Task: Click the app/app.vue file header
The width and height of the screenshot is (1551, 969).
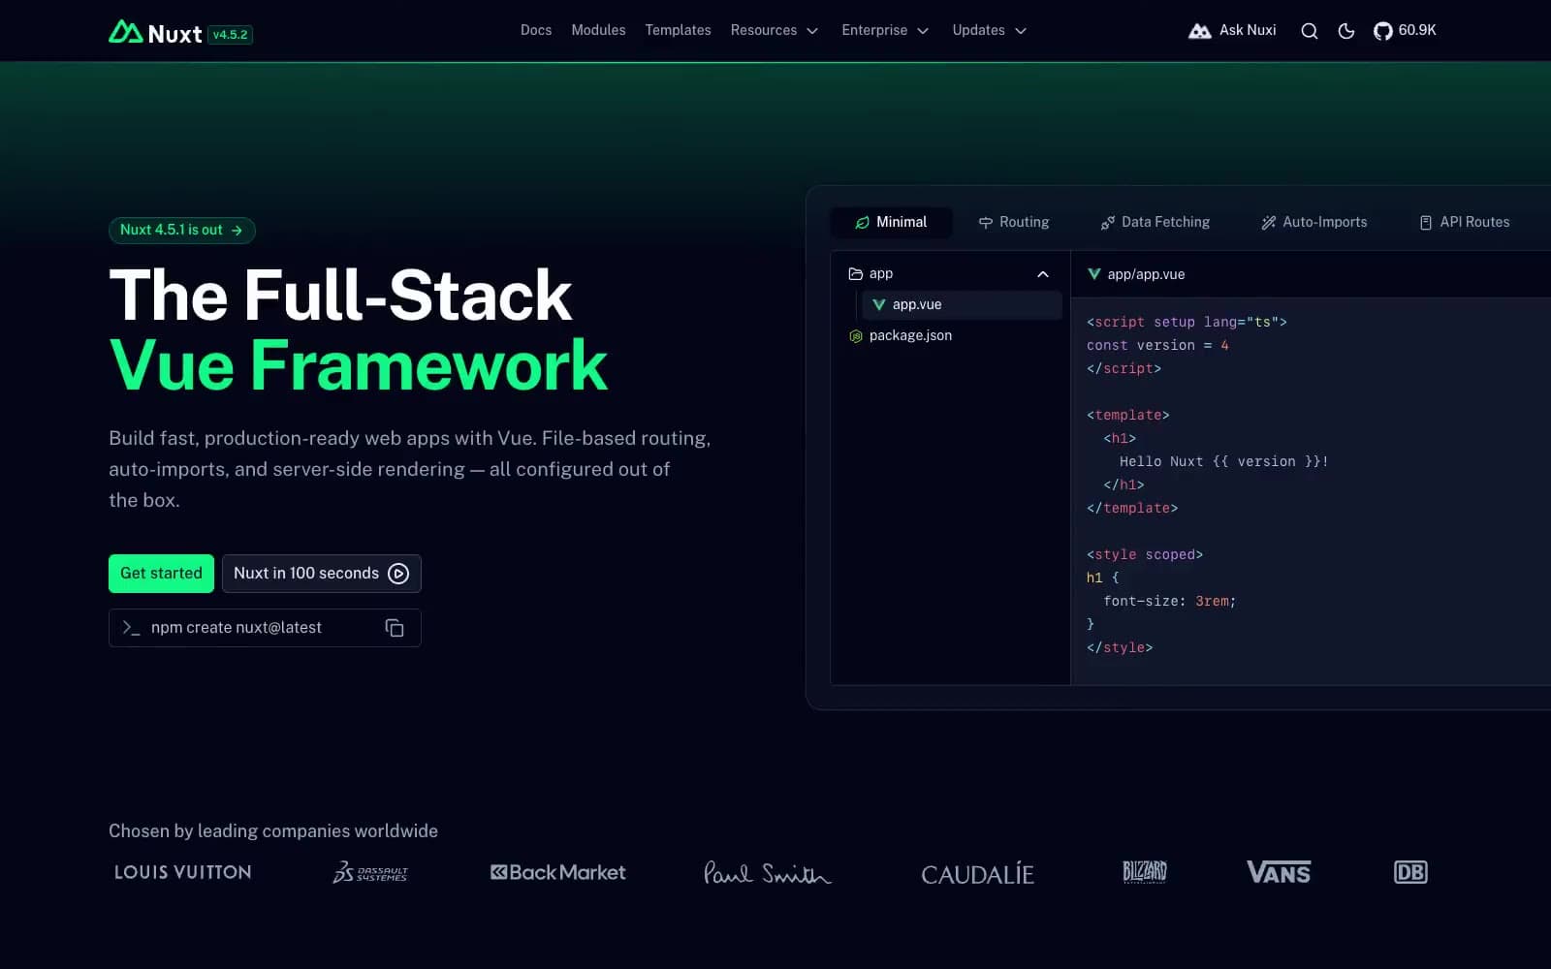Action: [x=1136, y=274]
